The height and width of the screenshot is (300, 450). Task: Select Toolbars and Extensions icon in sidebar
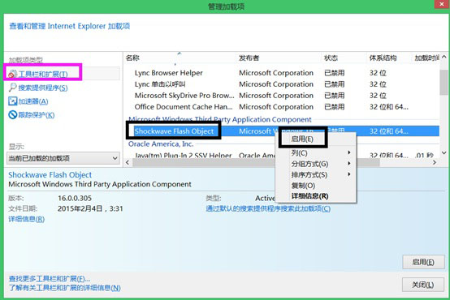(x=12, y=74)
